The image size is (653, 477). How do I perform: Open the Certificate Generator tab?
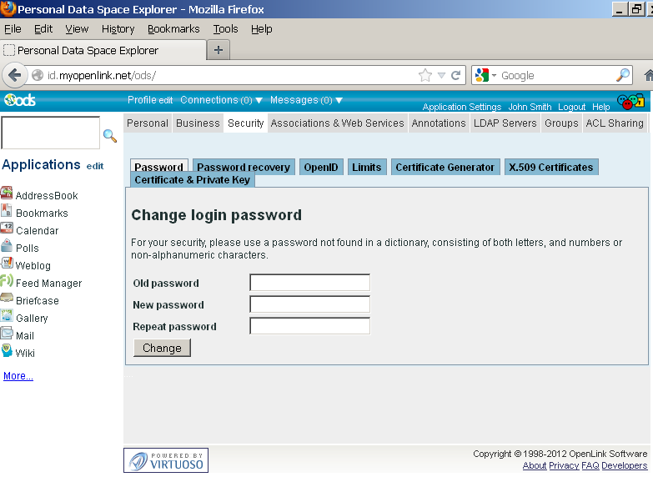(x=445, y=167)
